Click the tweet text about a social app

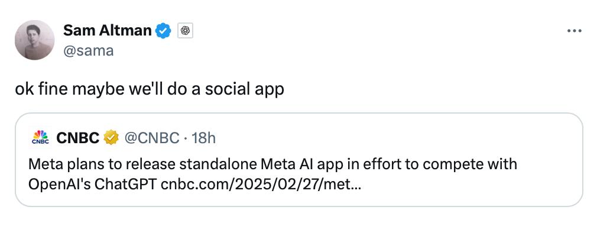point(149,89)
